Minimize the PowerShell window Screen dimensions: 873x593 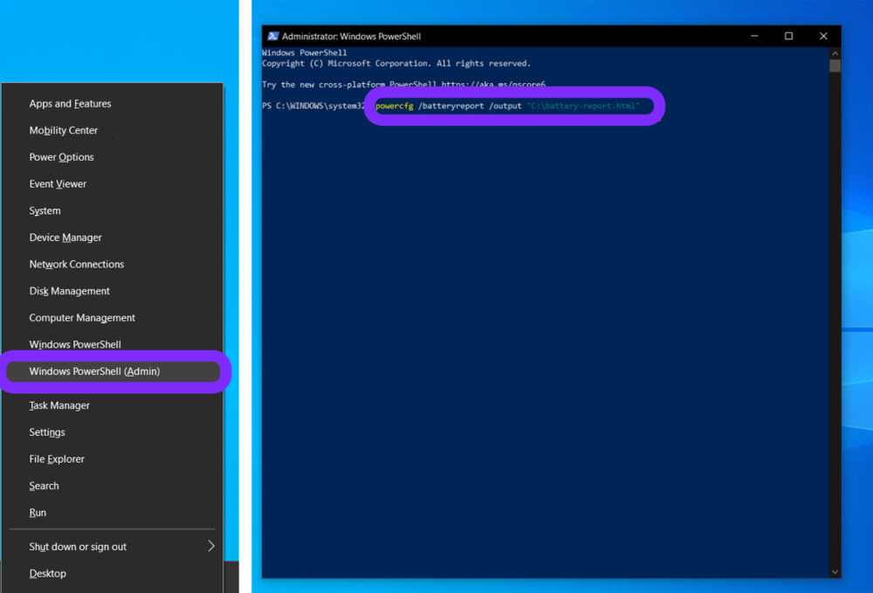point(754,36)
